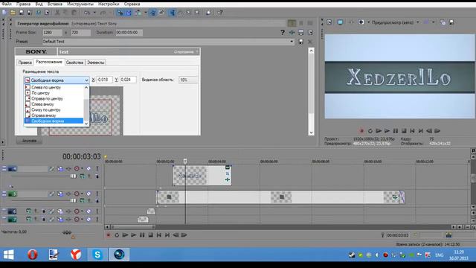Click the Event pan/crop icon on the text clip
The height and width of the screenshot is (268, 476).
click(x=228, y=173)
